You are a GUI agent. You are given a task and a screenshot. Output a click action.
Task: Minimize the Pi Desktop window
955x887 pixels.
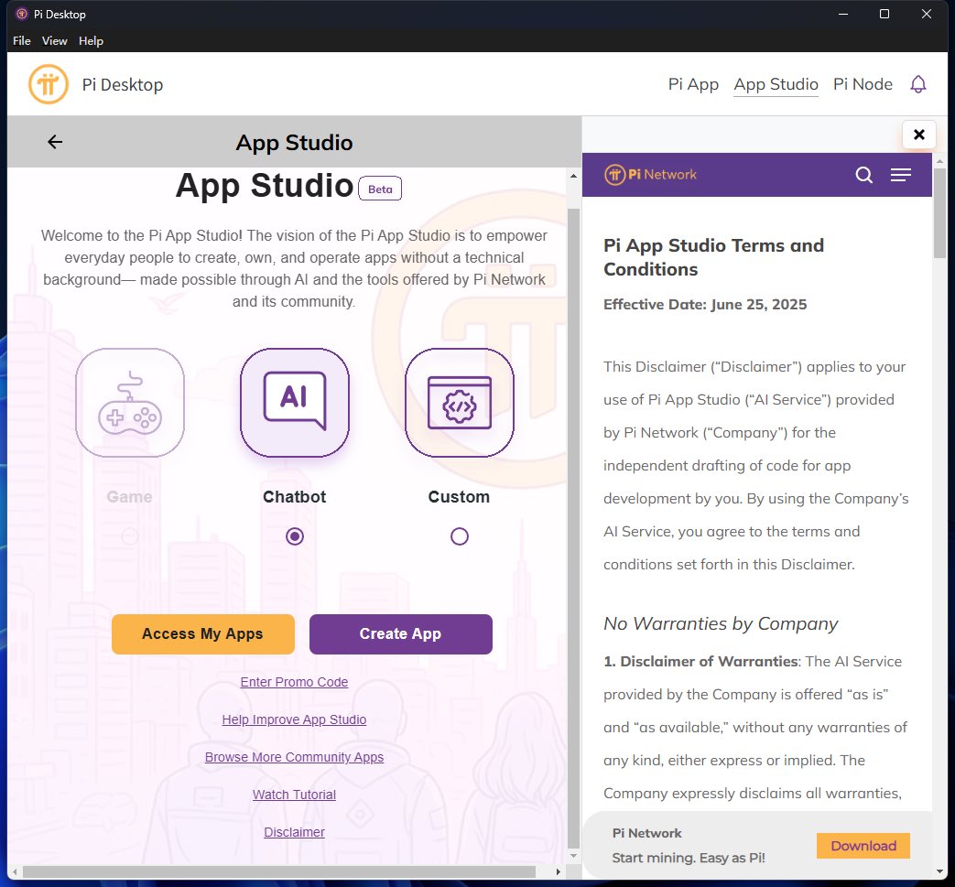coord(843,14)
